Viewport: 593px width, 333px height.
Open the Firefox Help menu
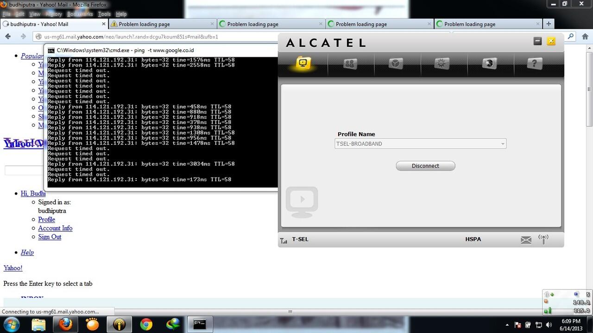121,14
